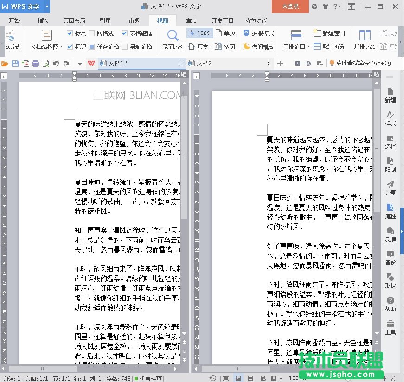
Task: Check the 导航窗格 navigation pane checkbox
Action: coord(125,46)
